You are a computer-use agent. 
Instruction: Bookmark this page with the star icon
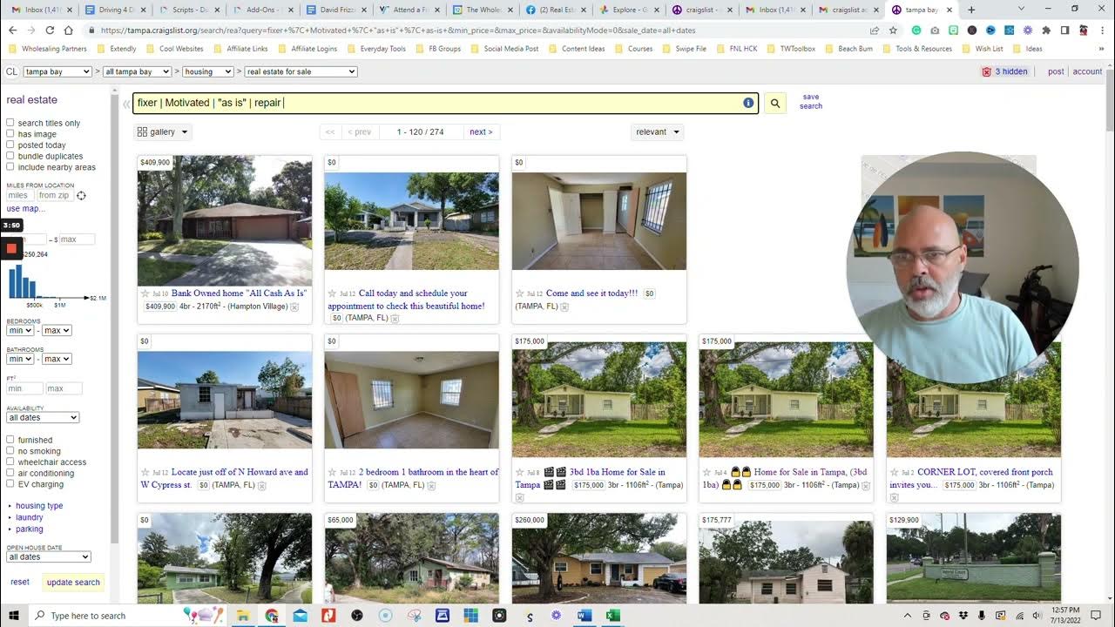tap(893, 30)
